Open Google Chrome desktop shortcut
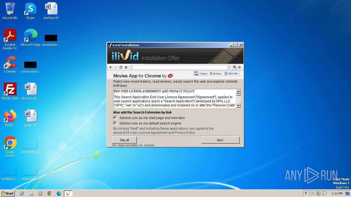This screenshot has width=351, height=197. 10,147
